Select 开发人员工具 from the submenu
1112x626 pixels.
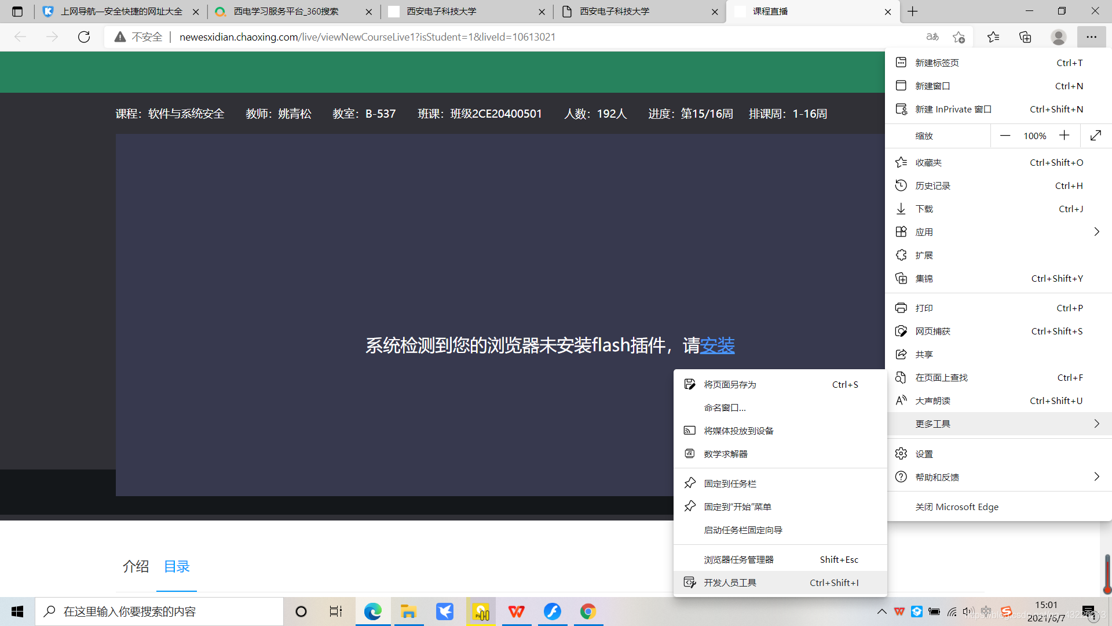pyautogui.click(x=730, y=583)
